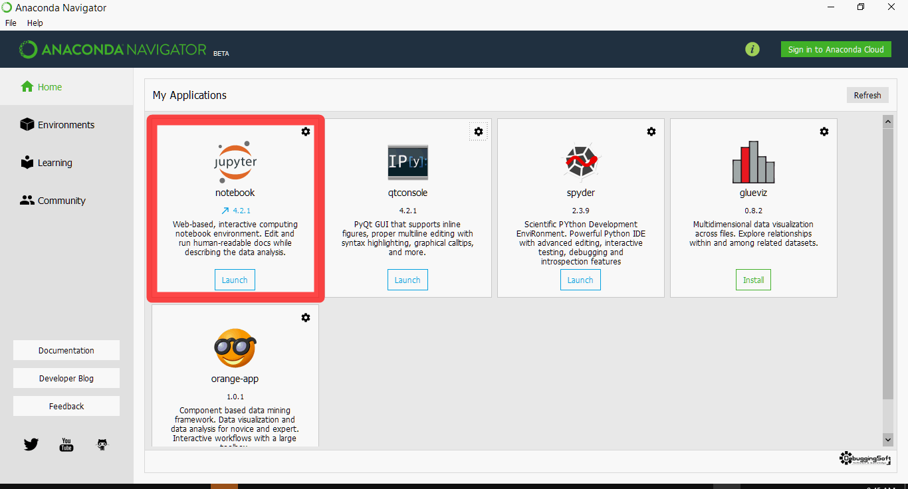Image resolution: width=908 pixels, height=489 pixels.
Task: Open the Twitter bird icon
Action: [31, 444]
